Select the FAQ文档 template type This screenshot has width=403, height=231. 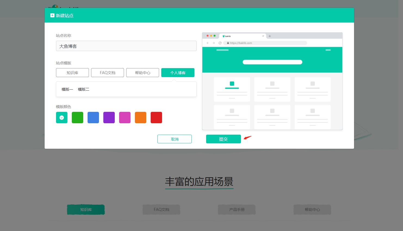107,73
